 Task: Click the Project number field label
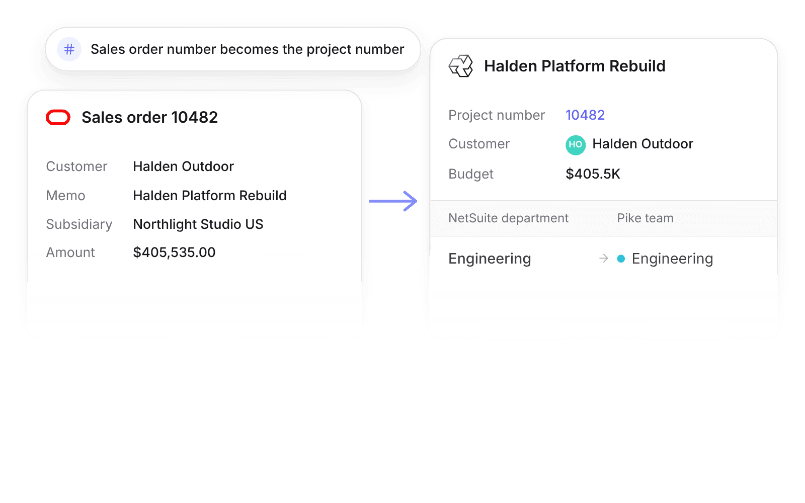click(x=497, y=115)
